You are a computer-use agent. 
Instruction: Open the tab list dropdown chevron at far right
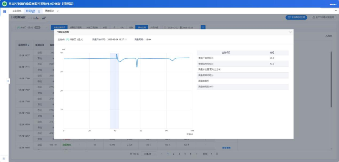coord(336,11)
